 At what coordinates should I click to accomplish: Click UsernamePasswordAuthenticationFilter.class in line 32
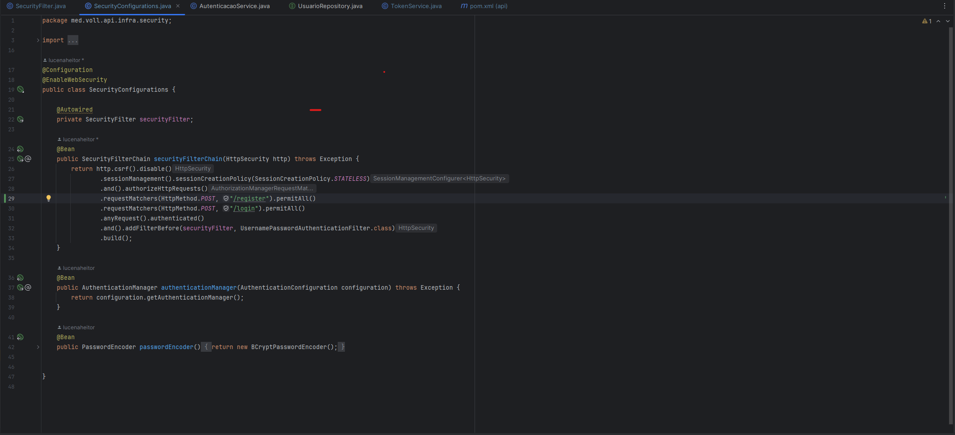click(x=316, y=229)
